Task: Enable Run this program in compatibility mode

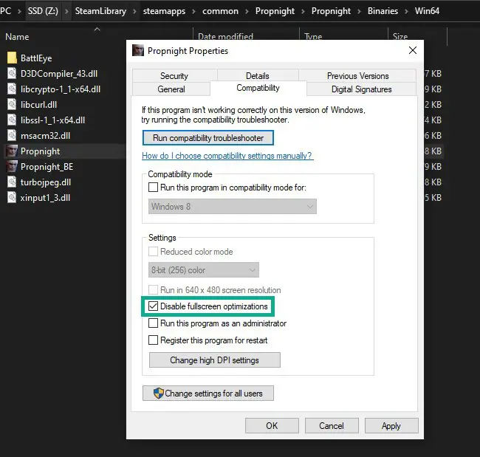Action: (x=153, y=187)
